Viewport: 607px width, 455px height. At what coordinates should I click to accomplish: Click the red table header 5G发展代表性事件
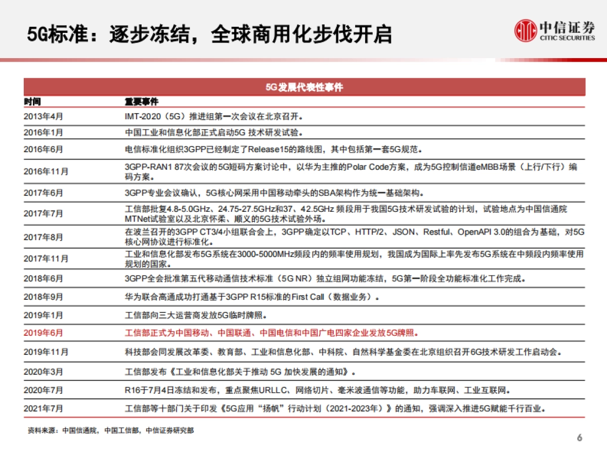click(303, 87)
